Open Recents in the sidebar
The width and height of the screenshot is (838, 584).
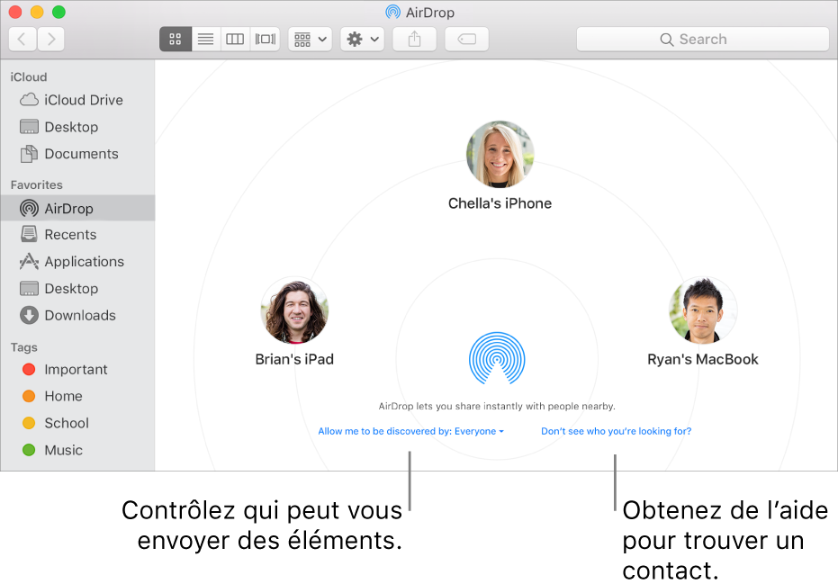pos(77,235)
